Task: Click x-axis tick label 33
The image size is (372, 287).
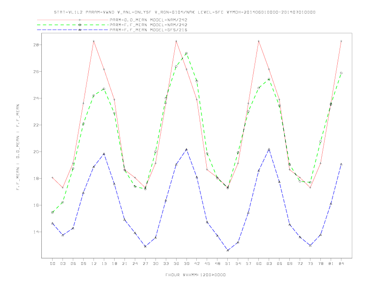Action: 166,264
